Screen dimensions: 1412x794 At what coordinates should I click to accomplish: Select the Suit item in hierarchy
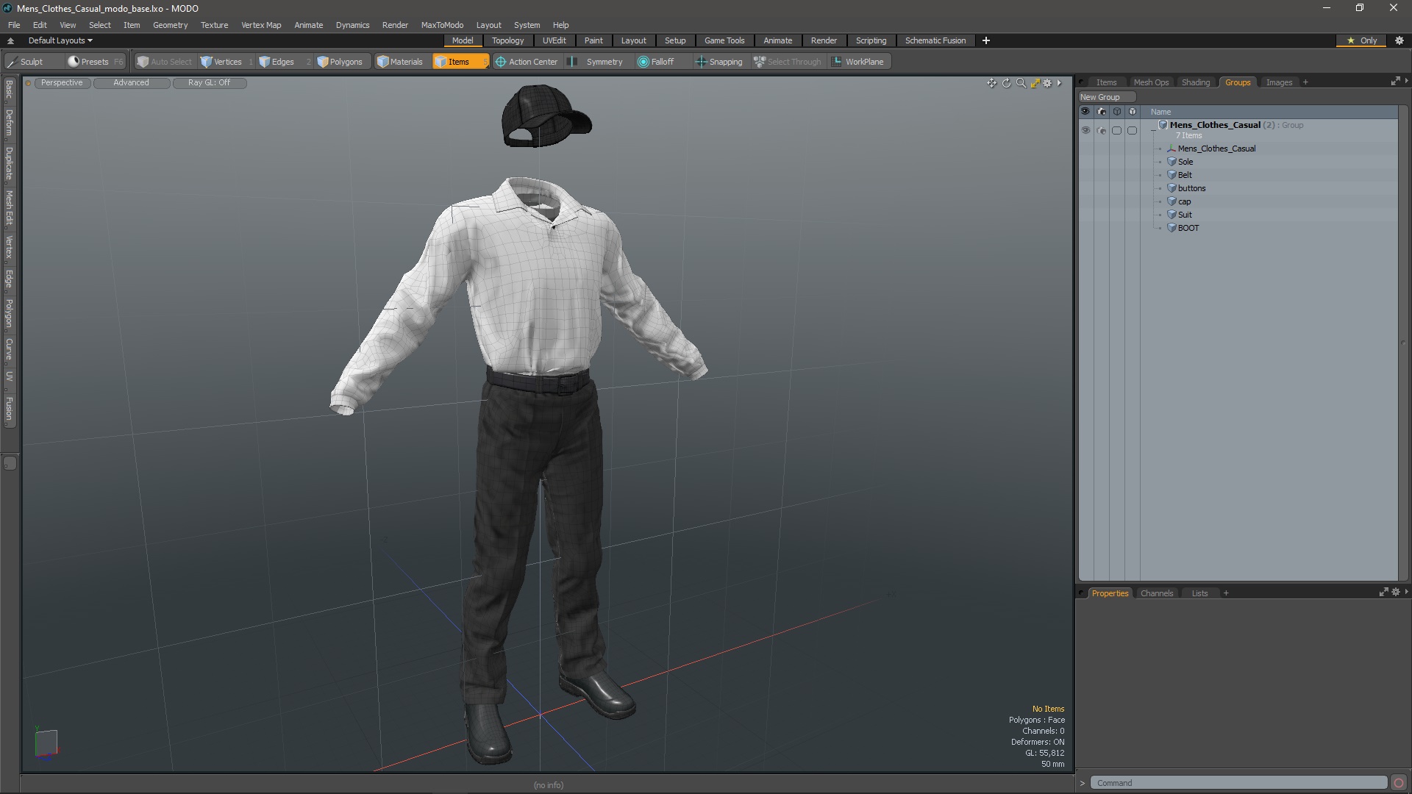[x=1184, y=214]
